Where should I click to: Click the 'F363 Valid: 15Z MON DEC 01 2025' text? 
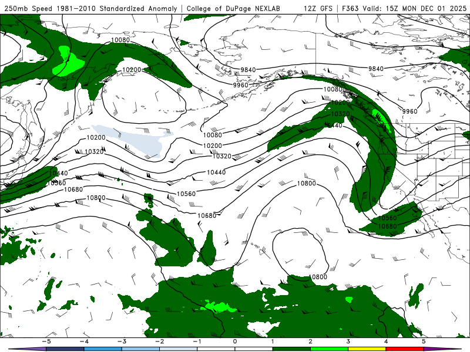click(404, 8)
